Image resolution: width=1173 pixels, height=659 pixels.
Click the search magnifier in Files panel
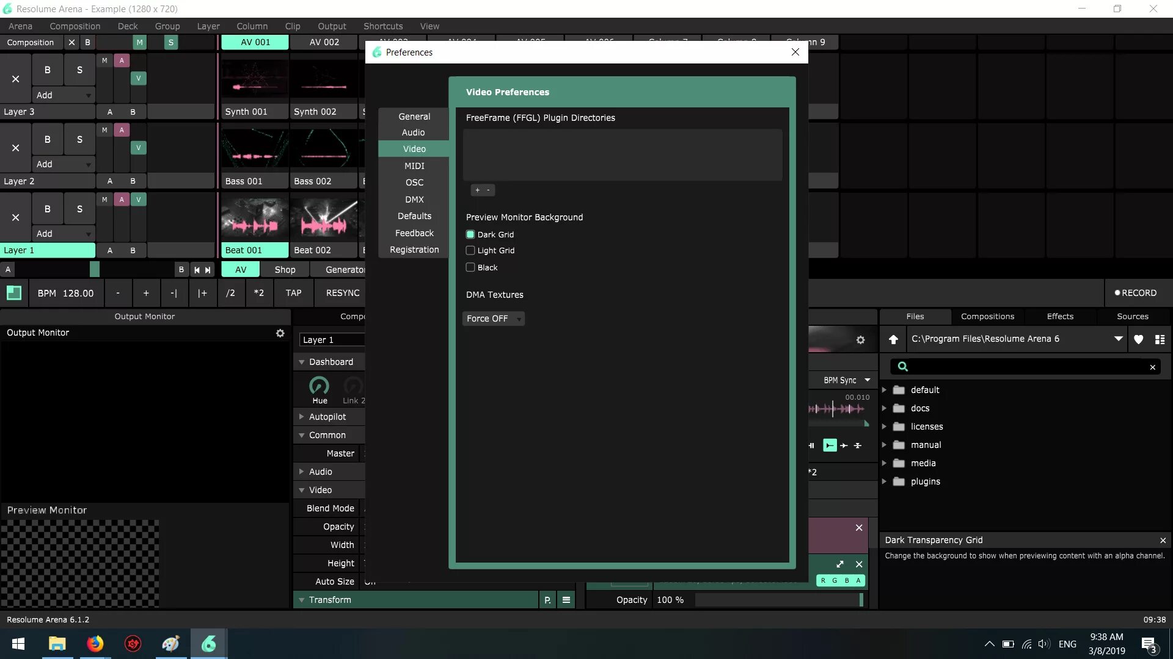click(x=902, y=366)
